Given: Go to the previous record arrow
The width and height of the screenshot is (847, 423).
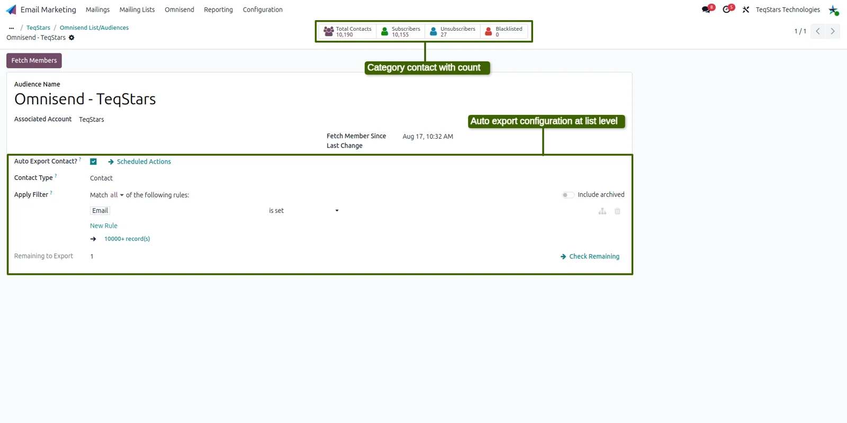Looking at the screenshot, I should (818, 31).
